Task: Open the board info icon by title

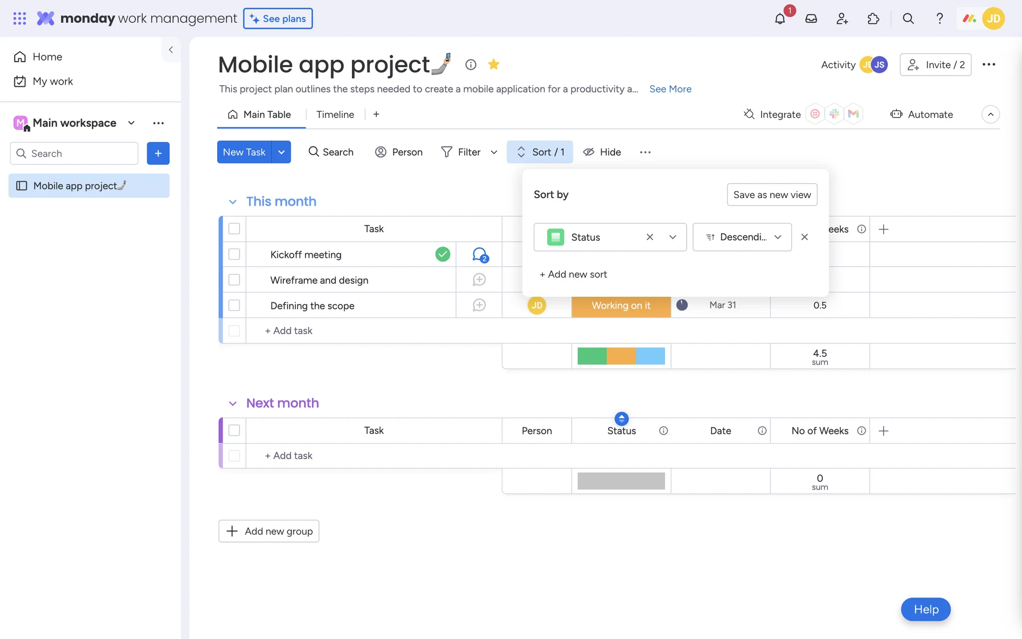Action: (x=471, y=64)
